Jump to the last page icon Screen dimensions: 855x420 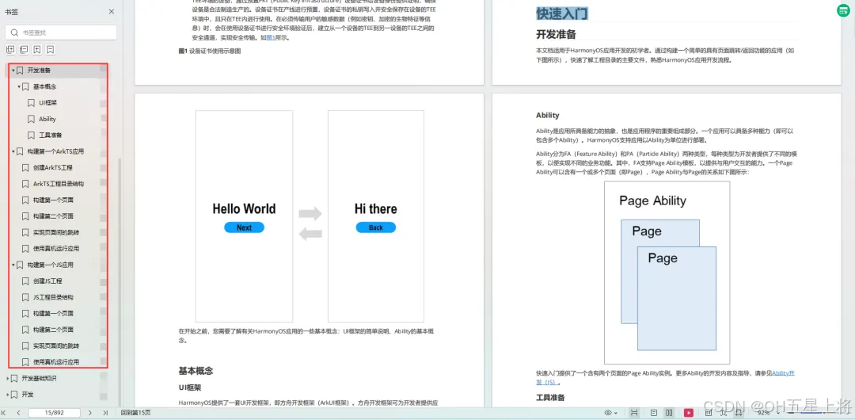pos(104,413)
